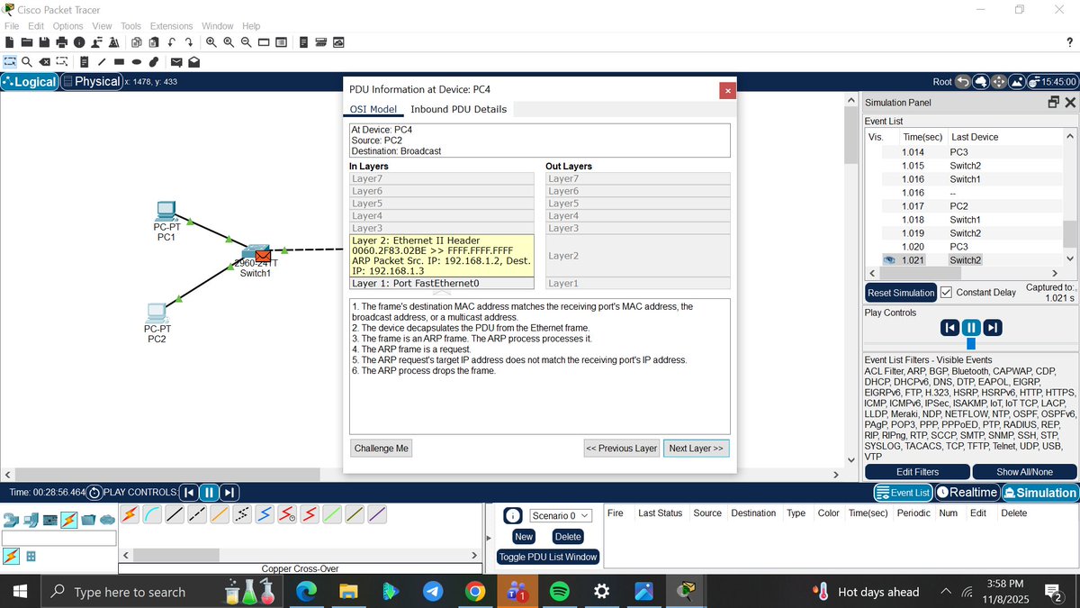1080x608 pixels.
Task: Select the Inspect magnifier tool
Action: (x=27, y=61)
